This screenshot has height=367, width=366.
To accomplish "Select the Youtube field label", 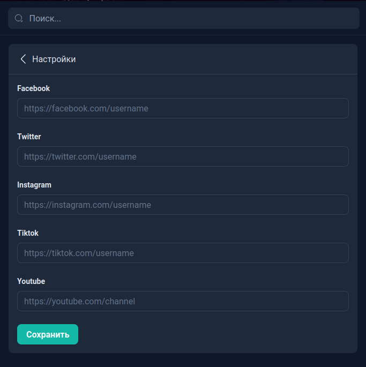I will pos(31,281).
